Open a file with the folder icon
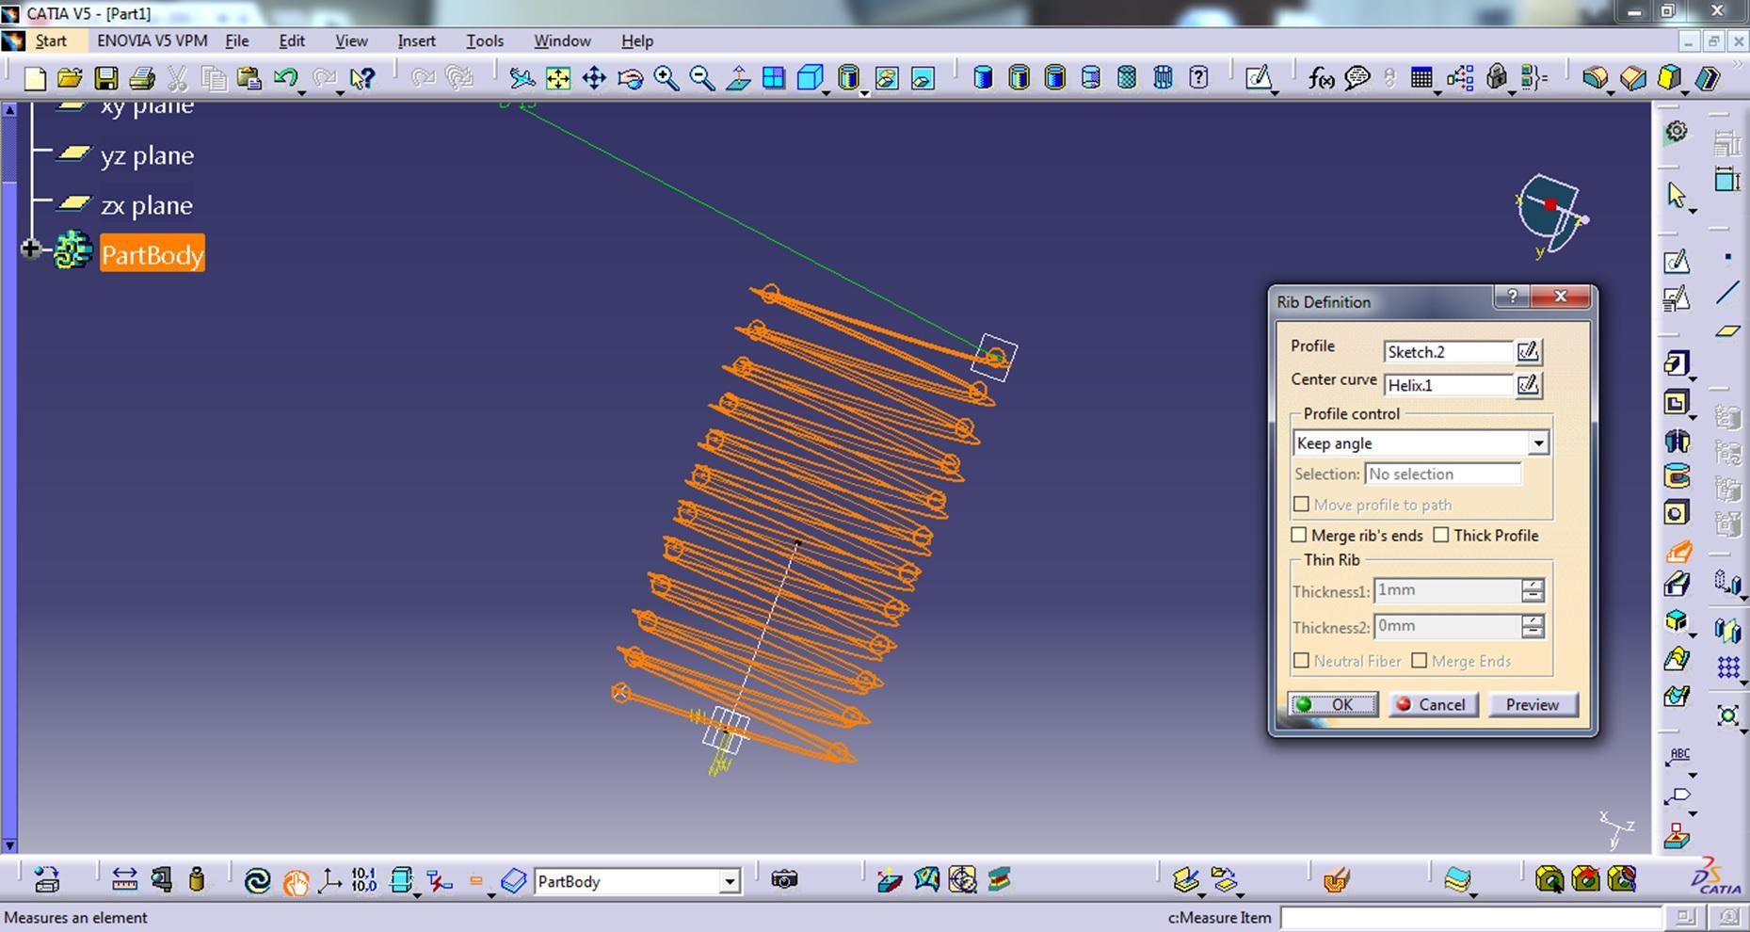1750x932 pixels. (x=70, y=78)
